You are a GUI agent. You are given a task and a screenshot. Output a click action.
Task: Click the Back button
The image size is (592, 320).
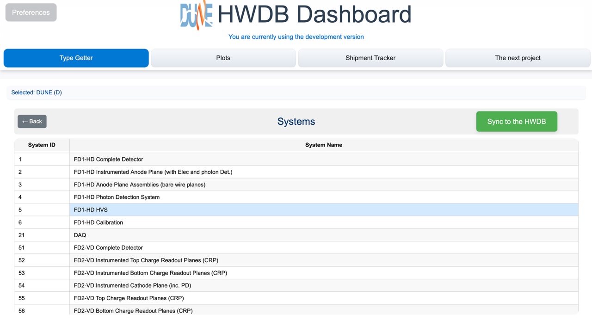click(32, 121)
